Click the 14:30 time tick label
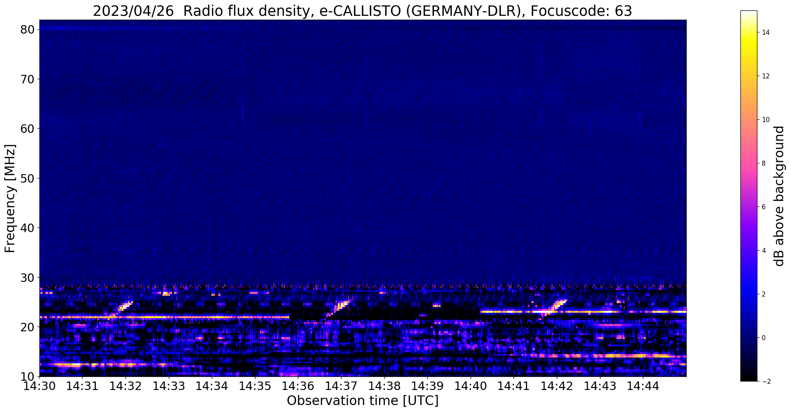This screenshot has height=412, width=791. click(x=39, y=386)
